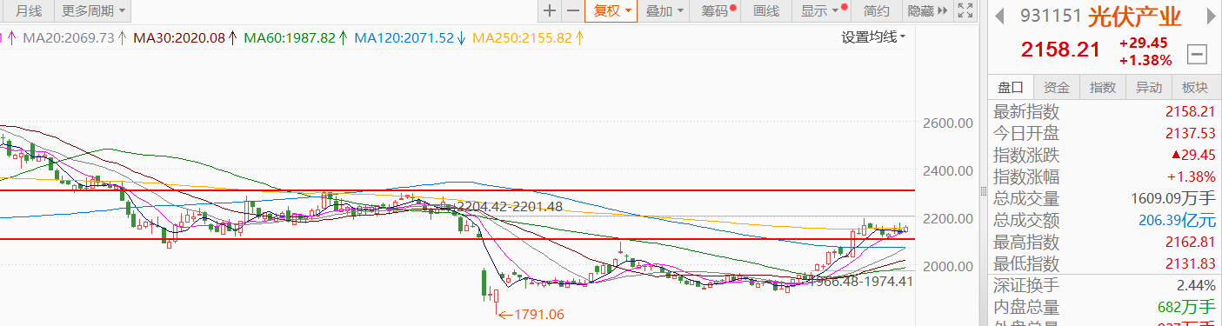Screen dimensions: 1222x326
Task: Click index code 931151
Action: [x=1051, y=17]
